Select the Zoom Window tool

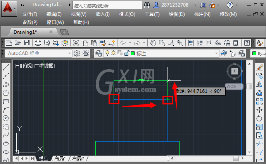171,43
